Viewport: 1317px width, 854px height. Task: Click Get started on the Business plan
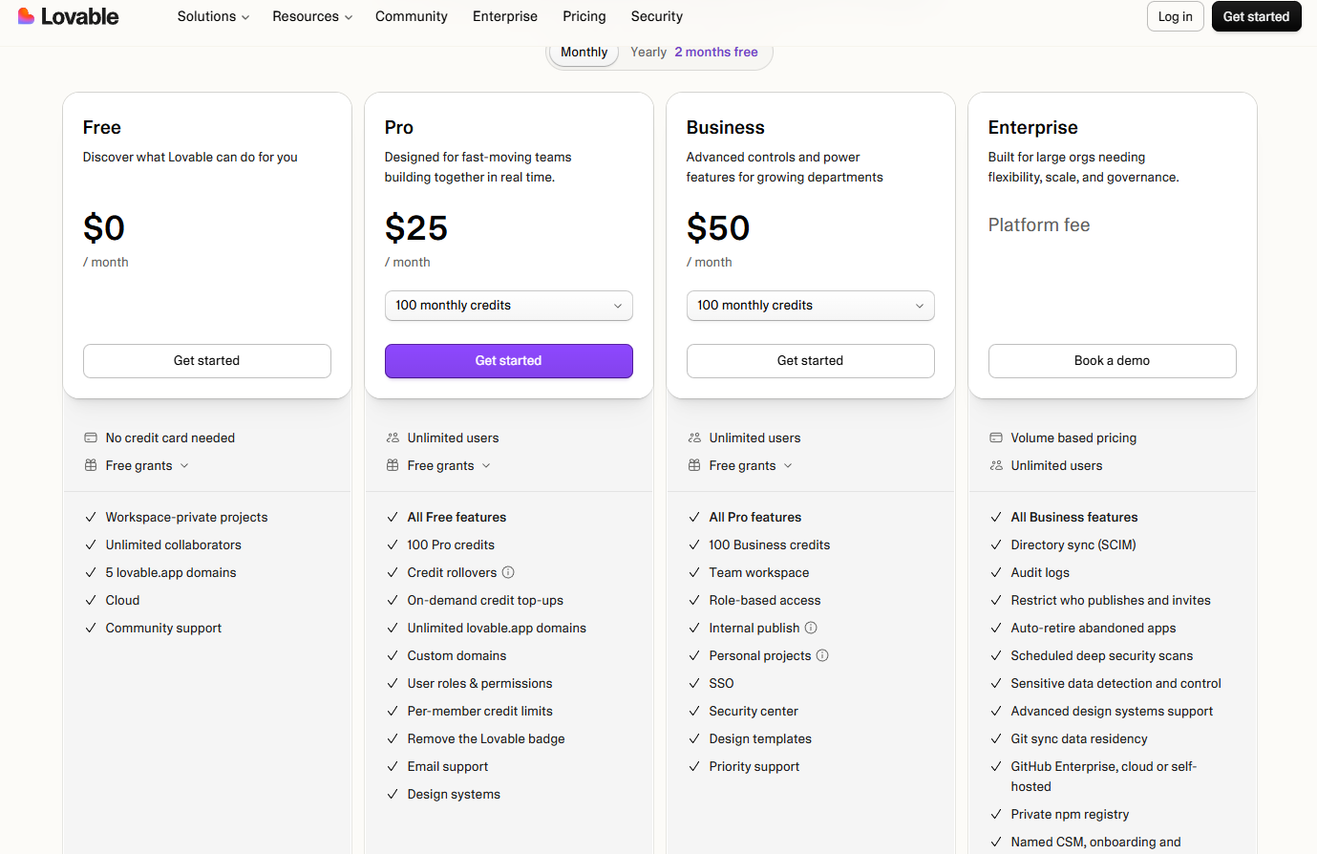[x=811, y=361]
